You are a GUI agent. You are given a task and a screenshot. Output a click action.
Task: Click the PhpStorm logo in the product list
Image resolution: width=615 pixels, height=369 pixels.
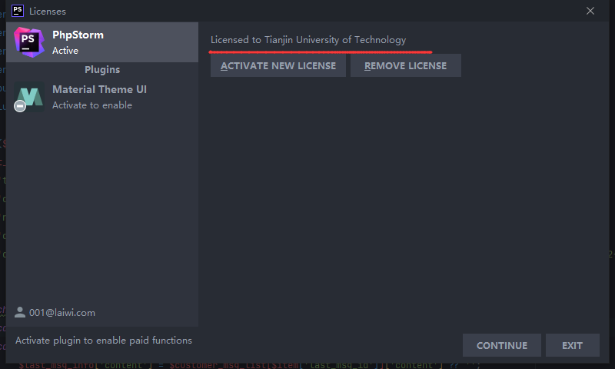(28, 42)
